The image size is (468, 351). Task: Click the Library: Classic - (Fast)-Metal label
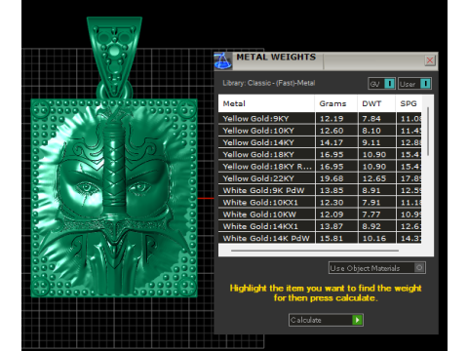point(269,83)
